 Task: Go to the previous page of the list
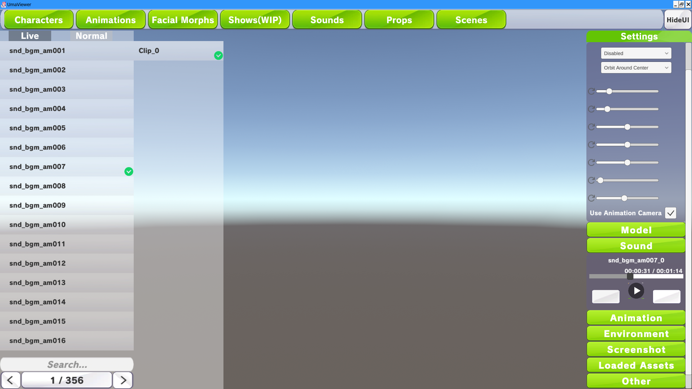10,380
